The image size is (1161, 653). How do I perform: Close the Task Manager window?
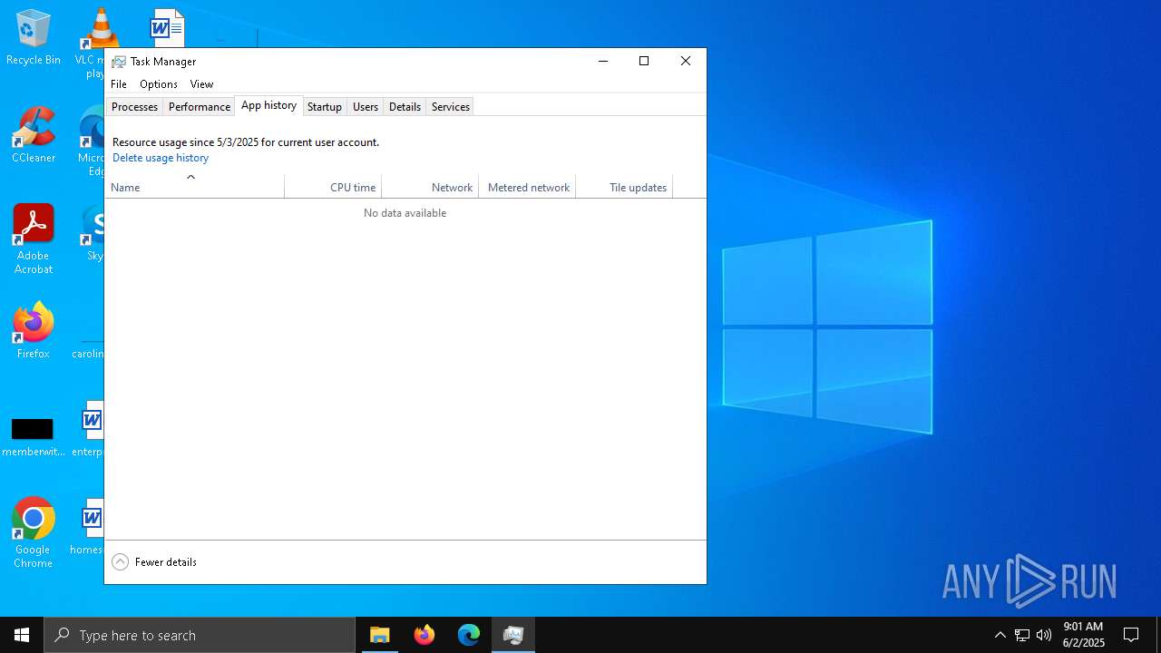[x=686, y=61]
